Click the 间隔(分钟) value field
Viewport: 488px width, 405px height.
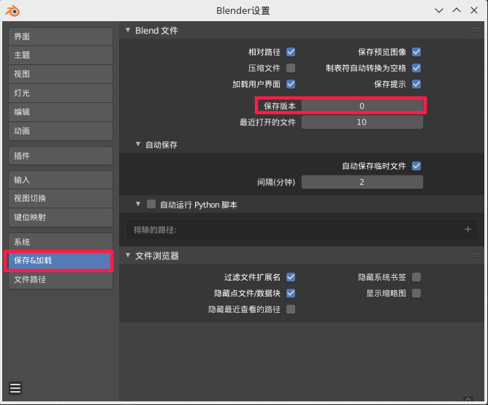tap(362, 182)
